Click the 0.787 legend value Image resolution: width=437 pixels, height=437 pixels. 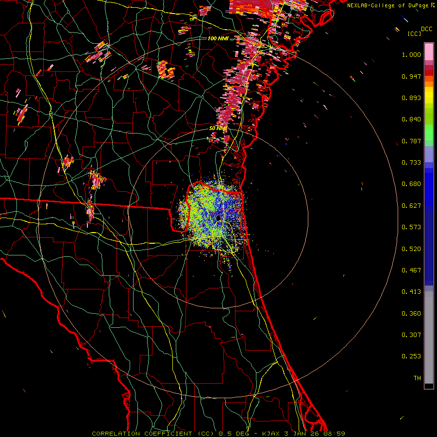pyautogui.click(x=411, y=141)
